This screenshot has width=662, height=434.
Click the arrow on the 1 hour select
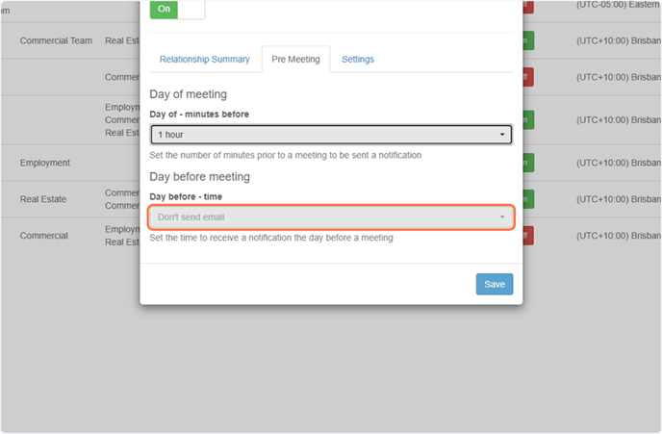pyautogui.click(x=502, y=135)
